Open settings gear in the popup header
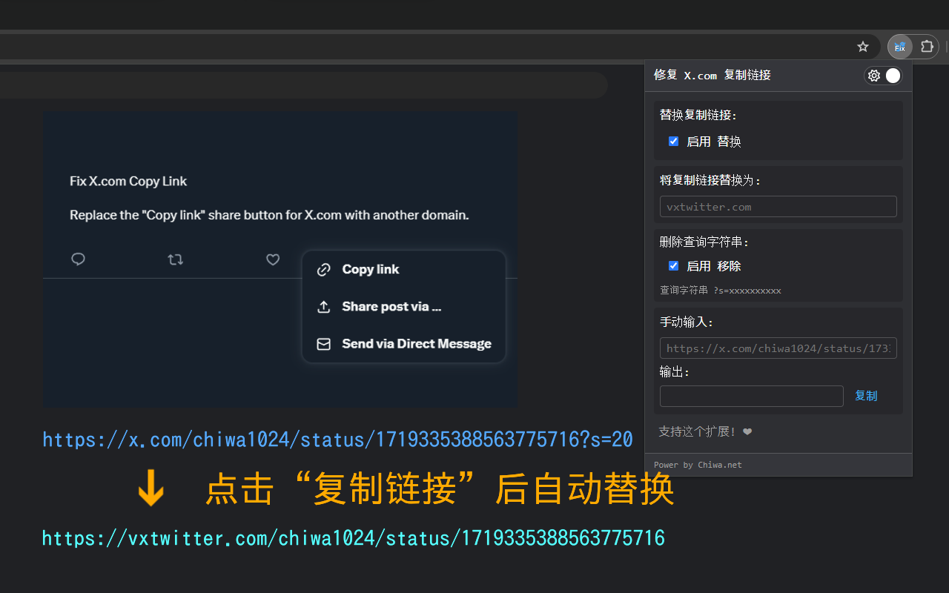The width and height of the screenshot is (949, 593). pos(874,76)
